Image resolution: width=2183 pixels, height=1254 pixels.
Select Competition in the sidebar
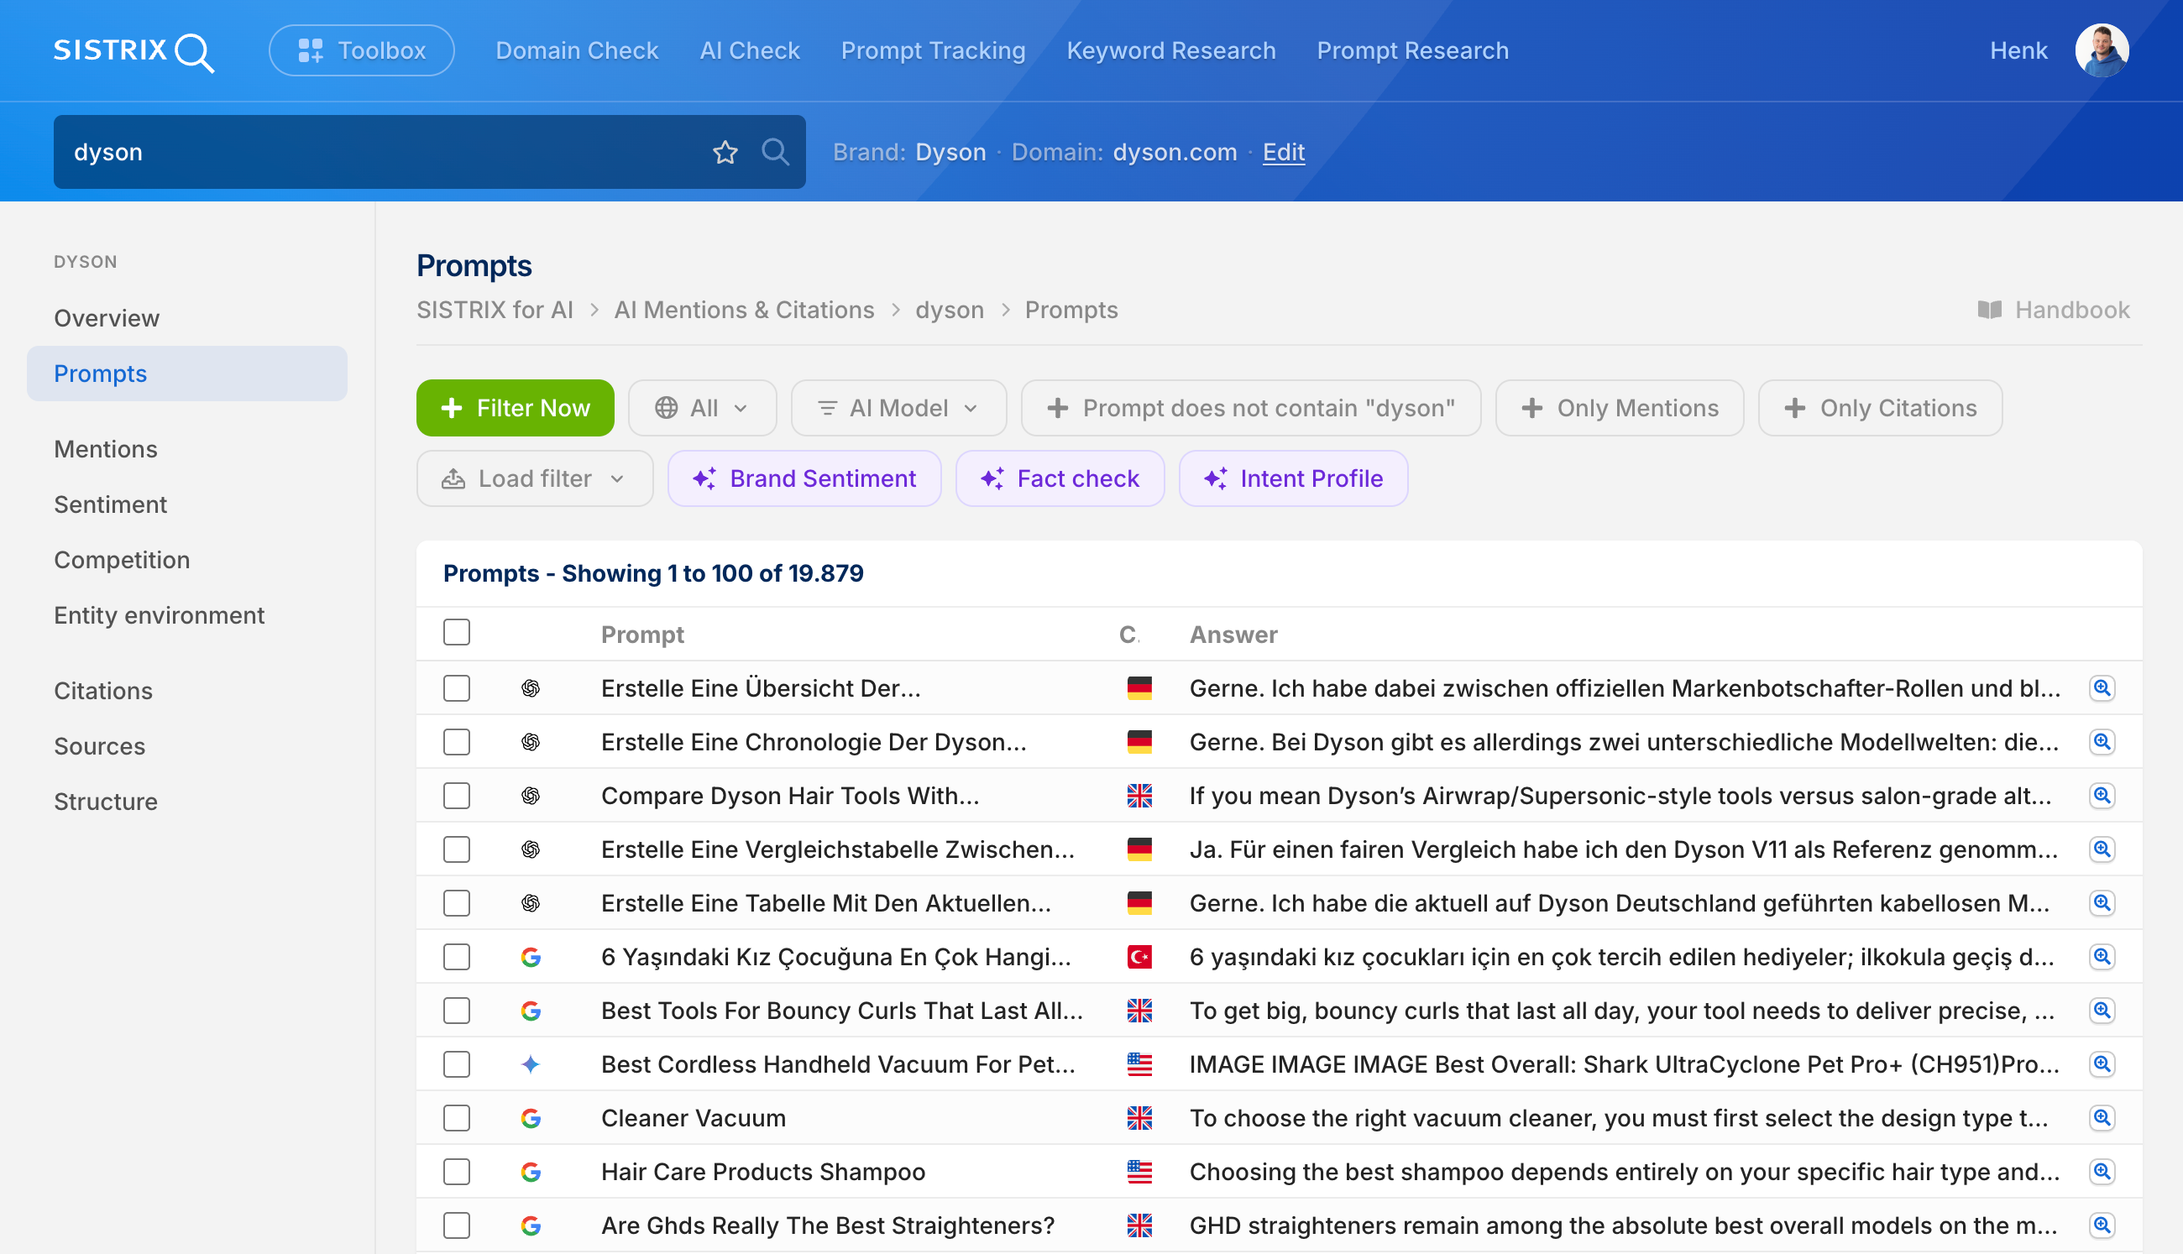pyautogui.click(x=187, y=560)
